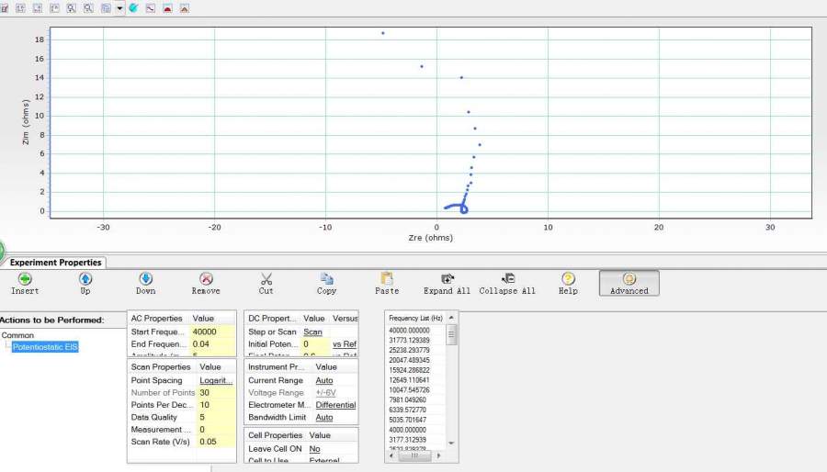Image resolution: width=827 pixels, height=472 pixels.
Task: Remove the selected action
Action: 206,279
